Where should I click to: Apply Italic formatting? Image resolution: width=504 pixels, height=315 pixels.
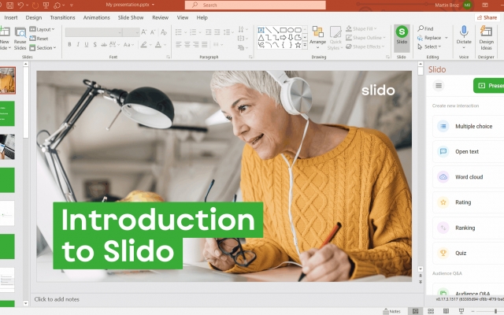78,44
